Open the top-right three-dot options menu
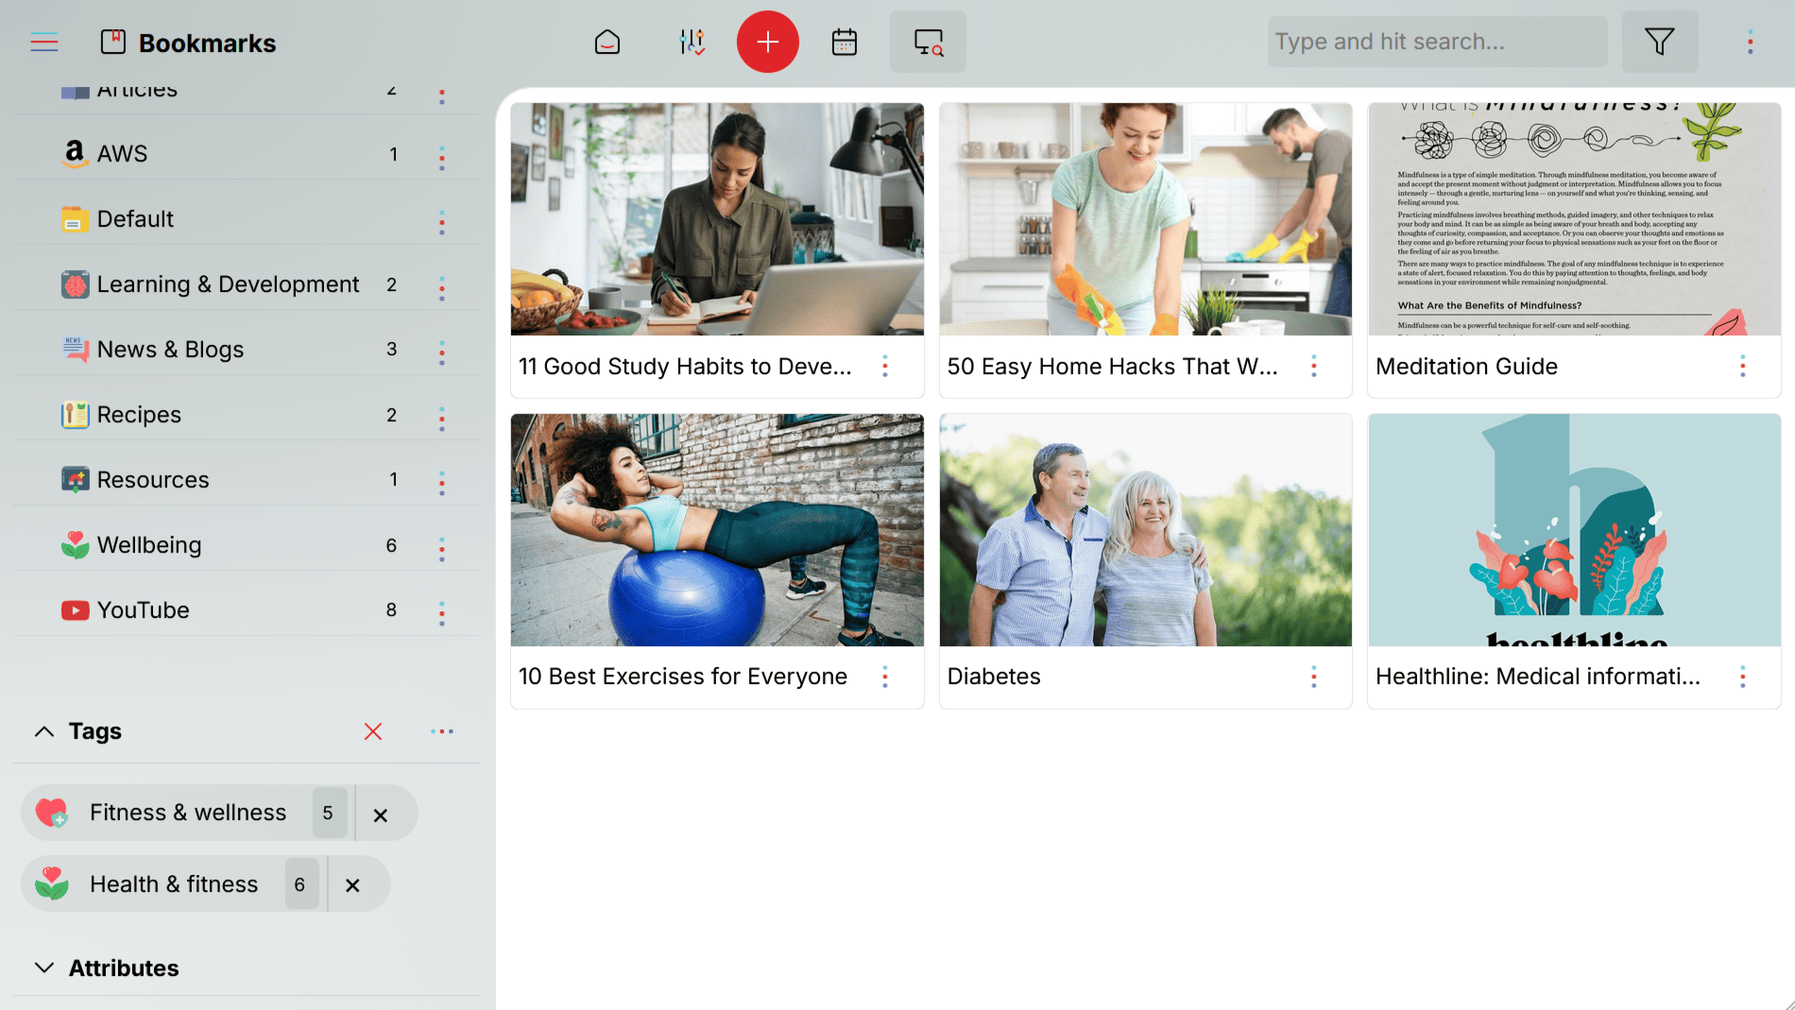The image size is (1795, 1010). pyautogui.click(x=1749, y=42)
